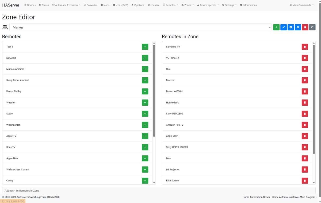Add the Stube remote to zone
The image size is (321, 203).
[145, 114]
